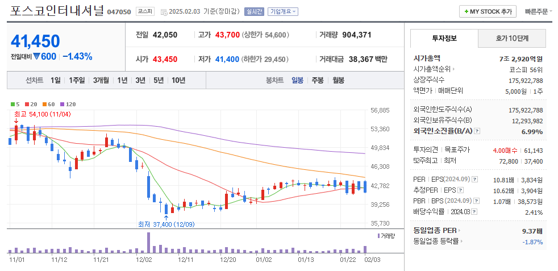Viewport: 558px width, 271px height.
Task: Select the 주봉 weekly candle chart
Action: point(318,80)
